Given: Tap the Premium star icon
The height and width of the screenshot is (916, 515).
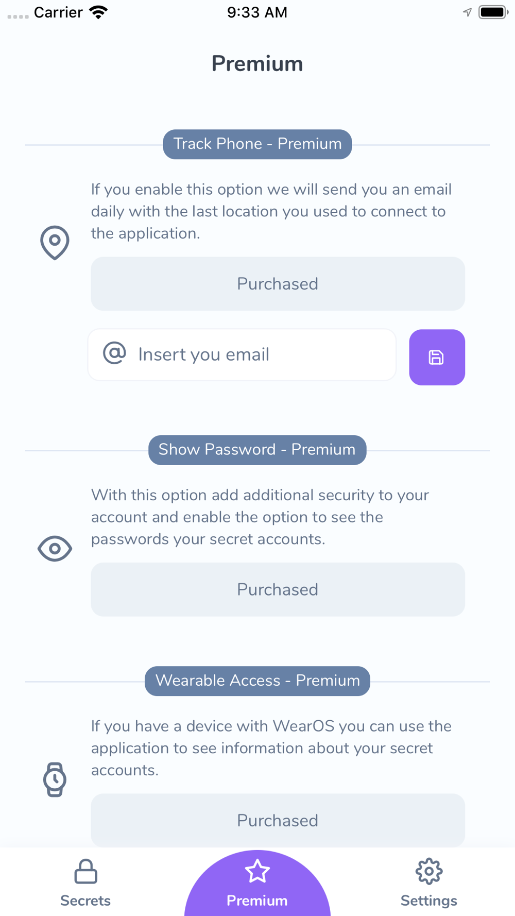Looking at the screenshot, I should (x=257, y=871).
